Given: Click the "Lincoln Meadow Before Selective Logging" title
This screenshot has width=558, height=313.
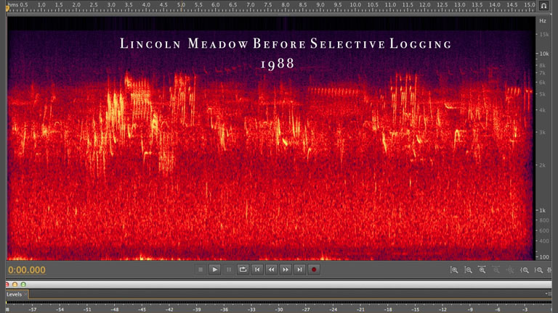Looking at the screenshot, I should pyautogui.click(x=286, y=43).
